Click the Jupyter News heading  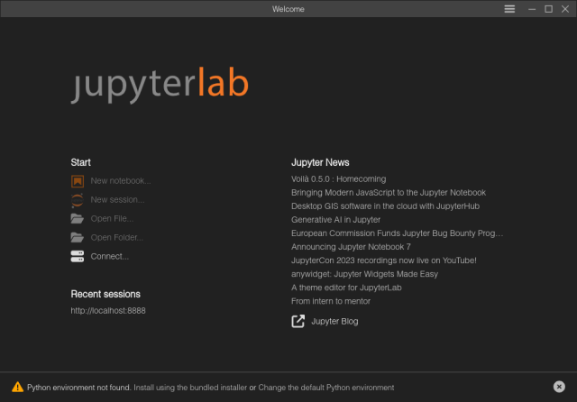click(320, 162)
